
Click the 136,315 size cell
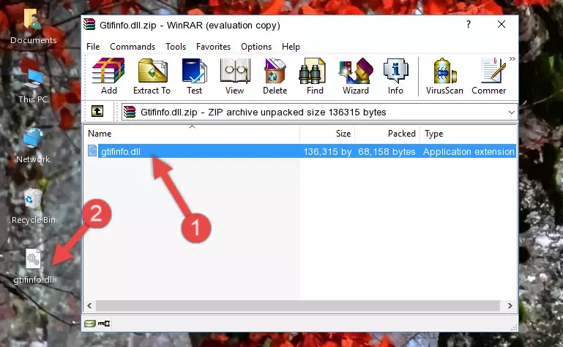point(327,151)
